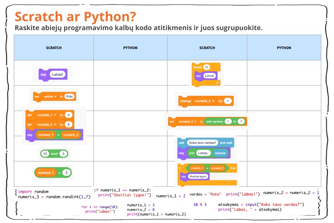This screenshot has width=334, height=223.
Task: Click the 'and wait' label in the ask block
Action: [x=226, y=143]
